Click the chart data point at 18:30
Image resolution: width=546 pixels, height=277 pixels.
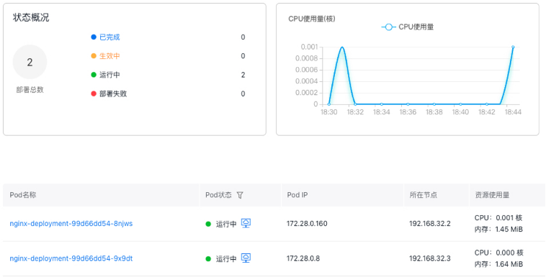329,104
